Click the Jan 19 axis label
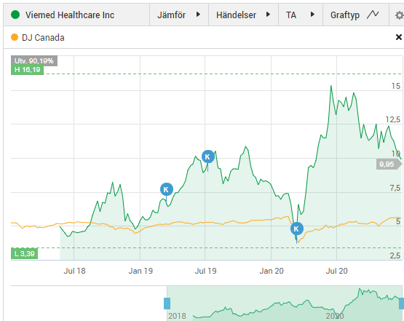Screen dimensions: 404x321 tap(140, 271)
